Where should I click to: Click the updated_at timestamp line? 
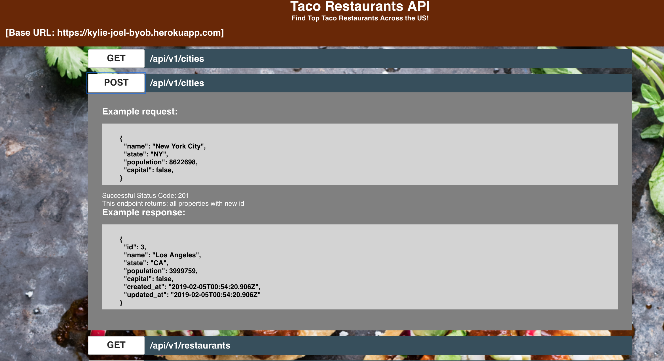click(x=192, y=295)
